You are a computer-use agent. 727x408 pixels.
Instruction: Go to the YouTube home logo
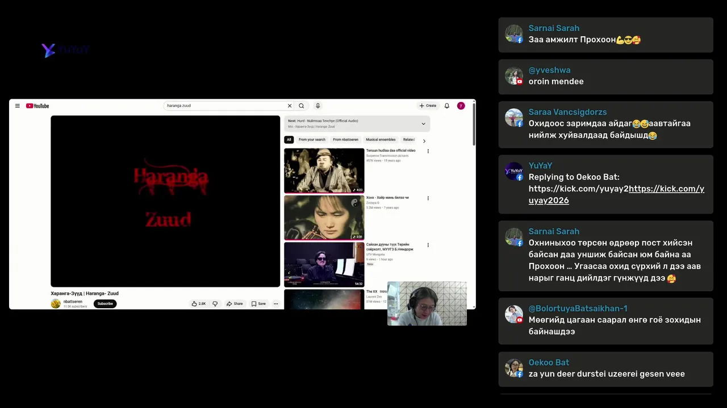[x=37, y=106]
